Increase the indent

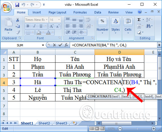(74, 32)
